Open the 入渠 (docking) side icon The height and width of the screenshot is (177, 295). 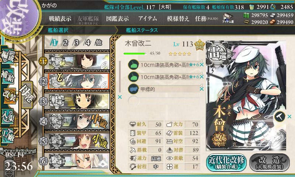click(8, 116)
